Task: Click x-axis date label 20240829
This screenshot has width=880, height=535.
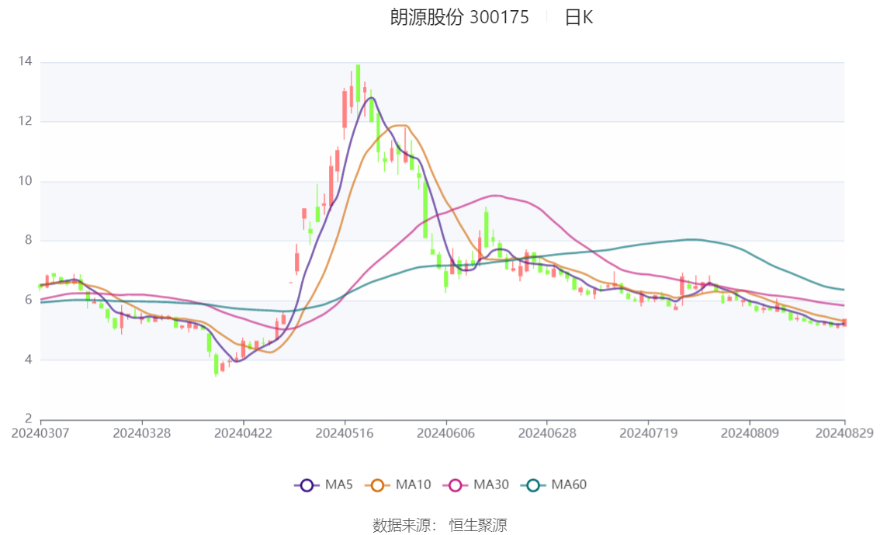Action: (x=844, y=433)
